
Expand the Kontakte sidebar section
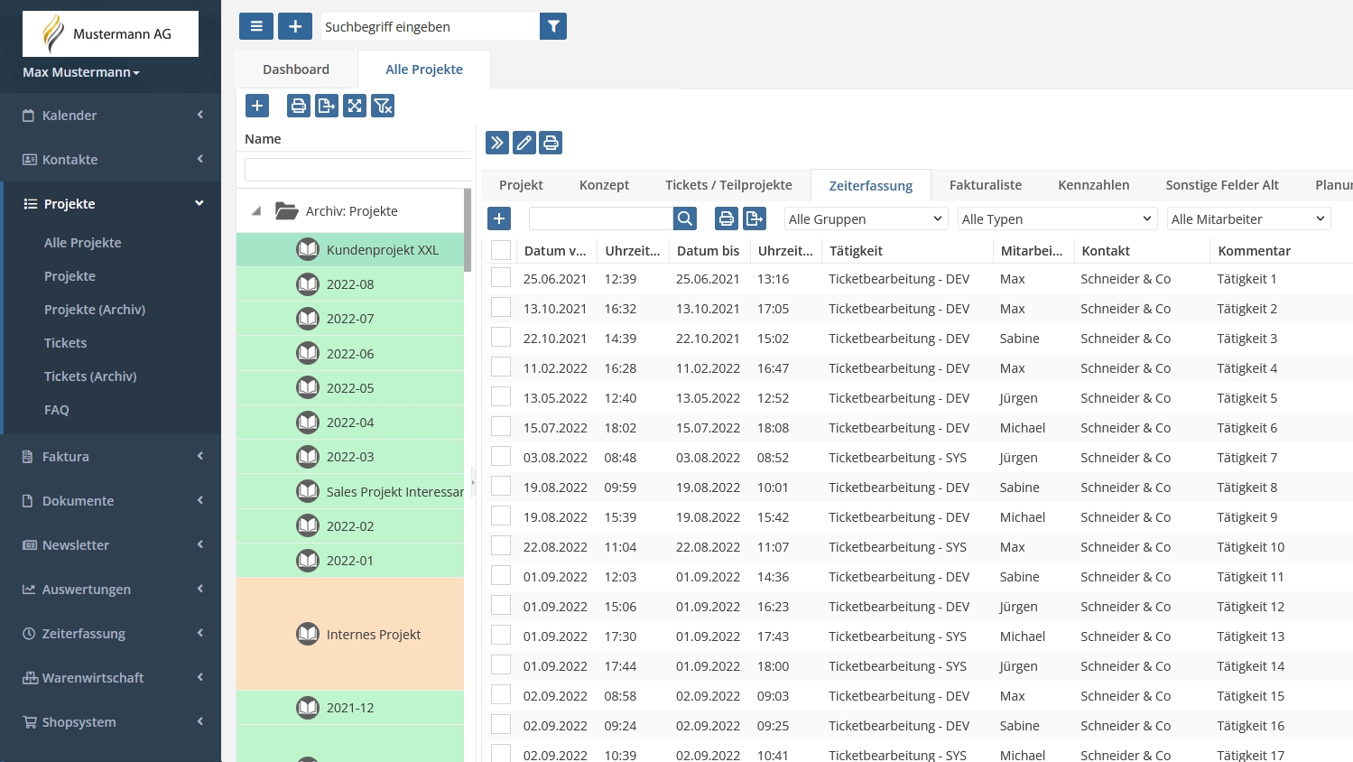coord(112,160)
